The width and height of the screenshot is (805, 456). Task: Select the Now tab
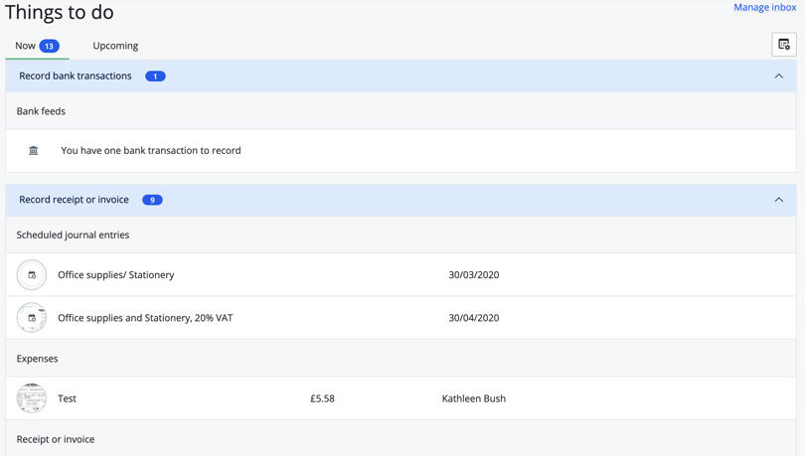pos(26,46)
